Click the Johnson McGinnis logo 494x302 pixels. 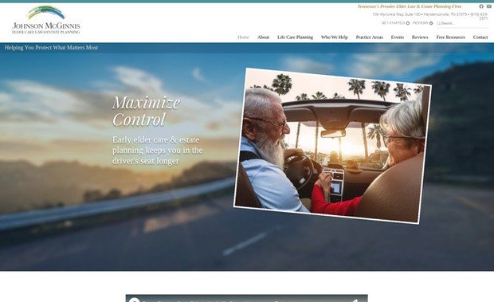point(46,20)
